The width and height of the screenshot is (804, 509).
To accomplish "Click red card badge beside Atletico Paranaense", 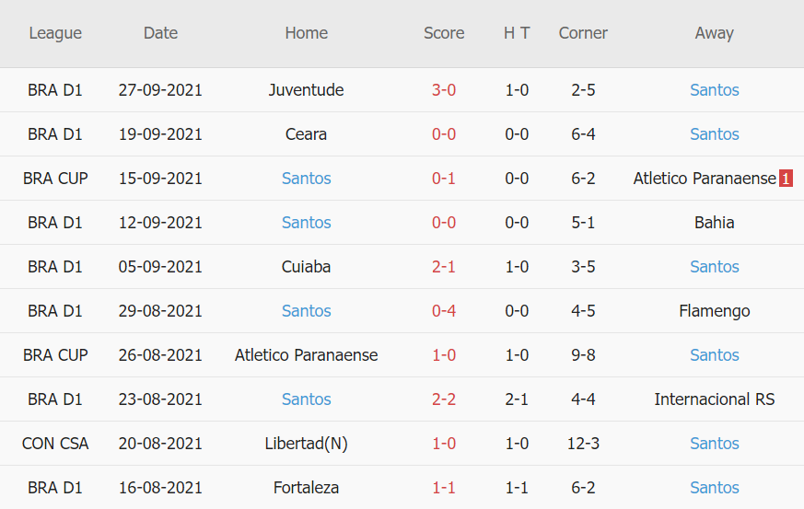I will coord(786,179).
